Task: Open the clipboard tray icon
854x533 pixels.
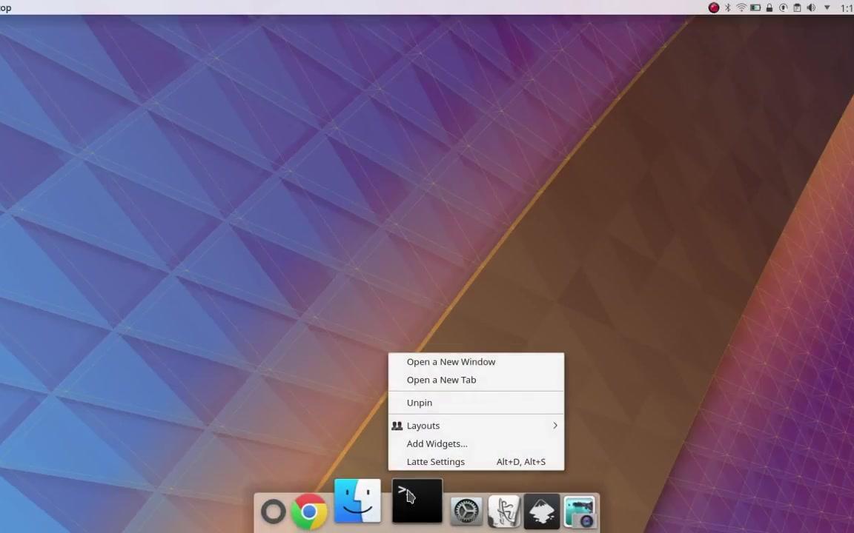Action: click(x=797, y=7)
